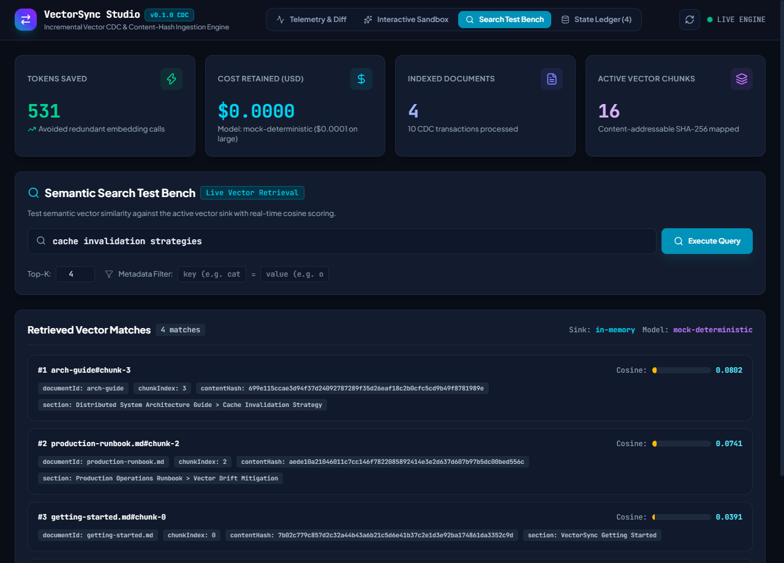Click the Live Vector Retrieval badge

pyautogui.click(x=252, y=193)
